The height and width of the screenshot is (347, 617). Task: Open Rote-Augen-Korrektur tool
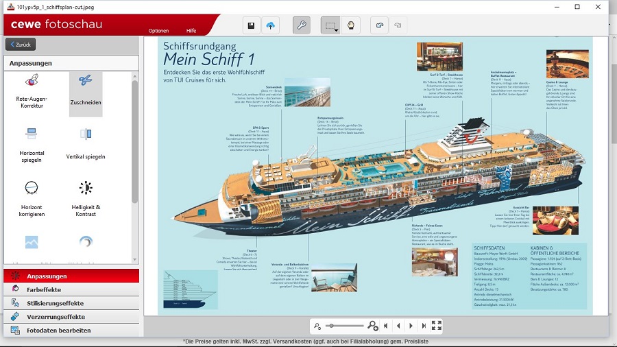(x=32, y=91)
